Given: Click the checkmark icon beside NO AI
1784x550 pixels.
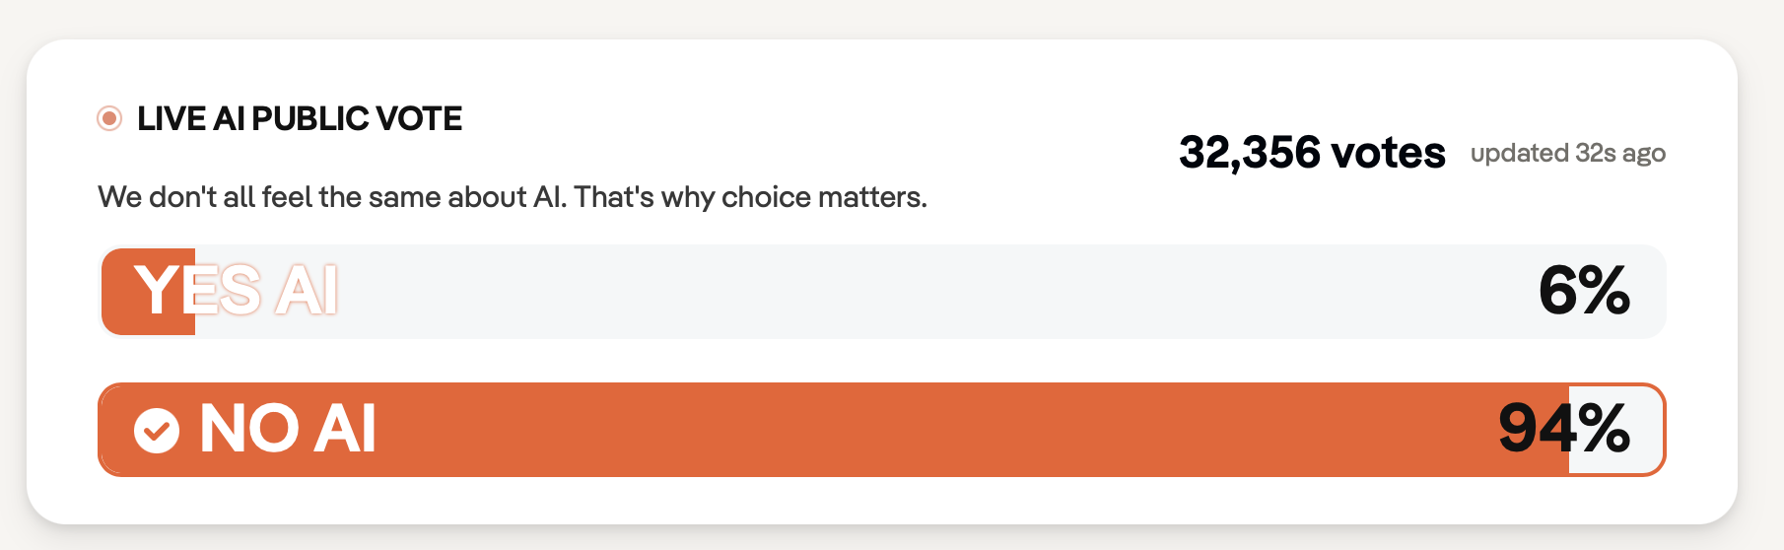Looking at the screenshot, I should click(x=157, y=430).
